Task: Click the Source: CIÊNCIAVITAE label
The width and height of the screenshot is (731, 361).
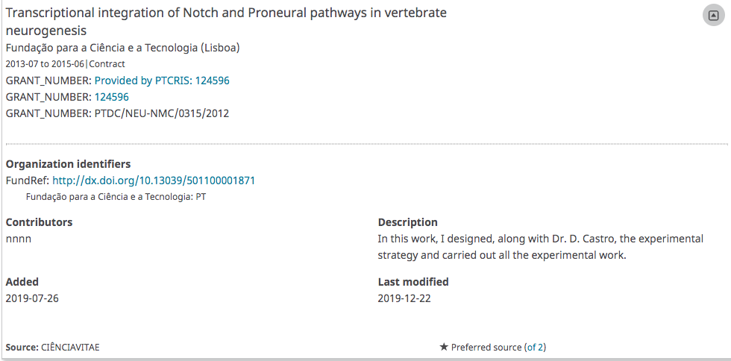Action: tap(53, 348)
